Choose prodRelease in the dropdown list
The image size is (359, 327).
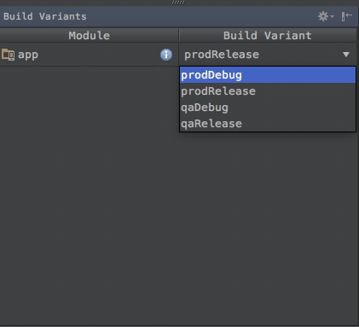[x=268, y=91]
